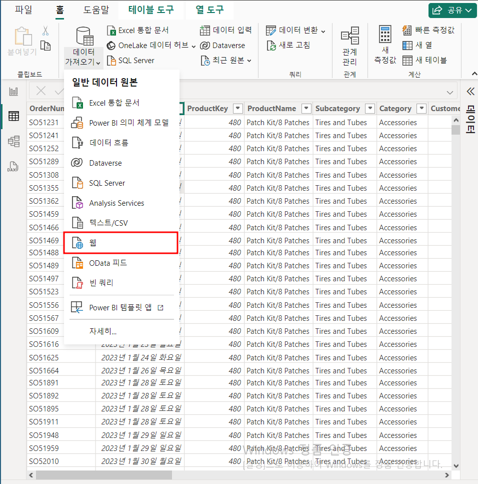Image resolution: width=478 pixels, height=484 pixels.
Task: Select the 홈 ribbon tab
Action: [x=60, y=11]
